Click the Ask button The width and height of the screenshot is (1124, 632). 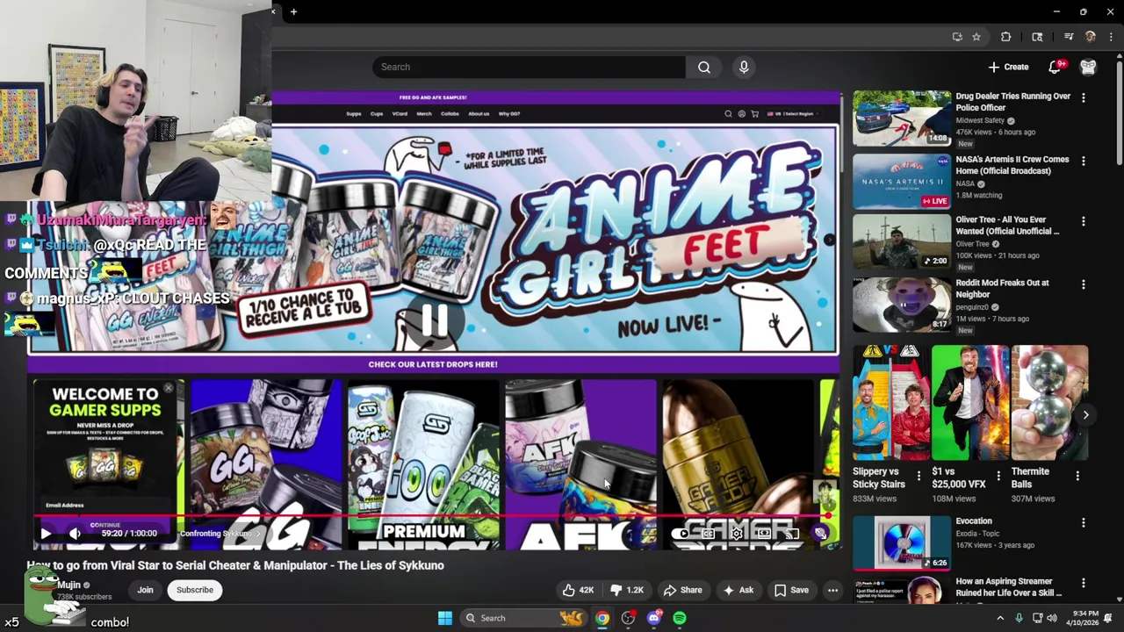click(x=738, y=590)
